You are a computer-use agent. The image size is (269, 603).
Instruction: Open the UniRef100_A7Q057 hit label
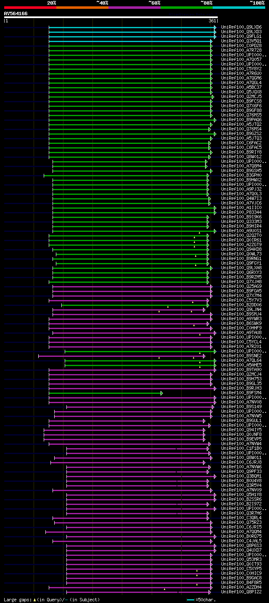point(241,60)
